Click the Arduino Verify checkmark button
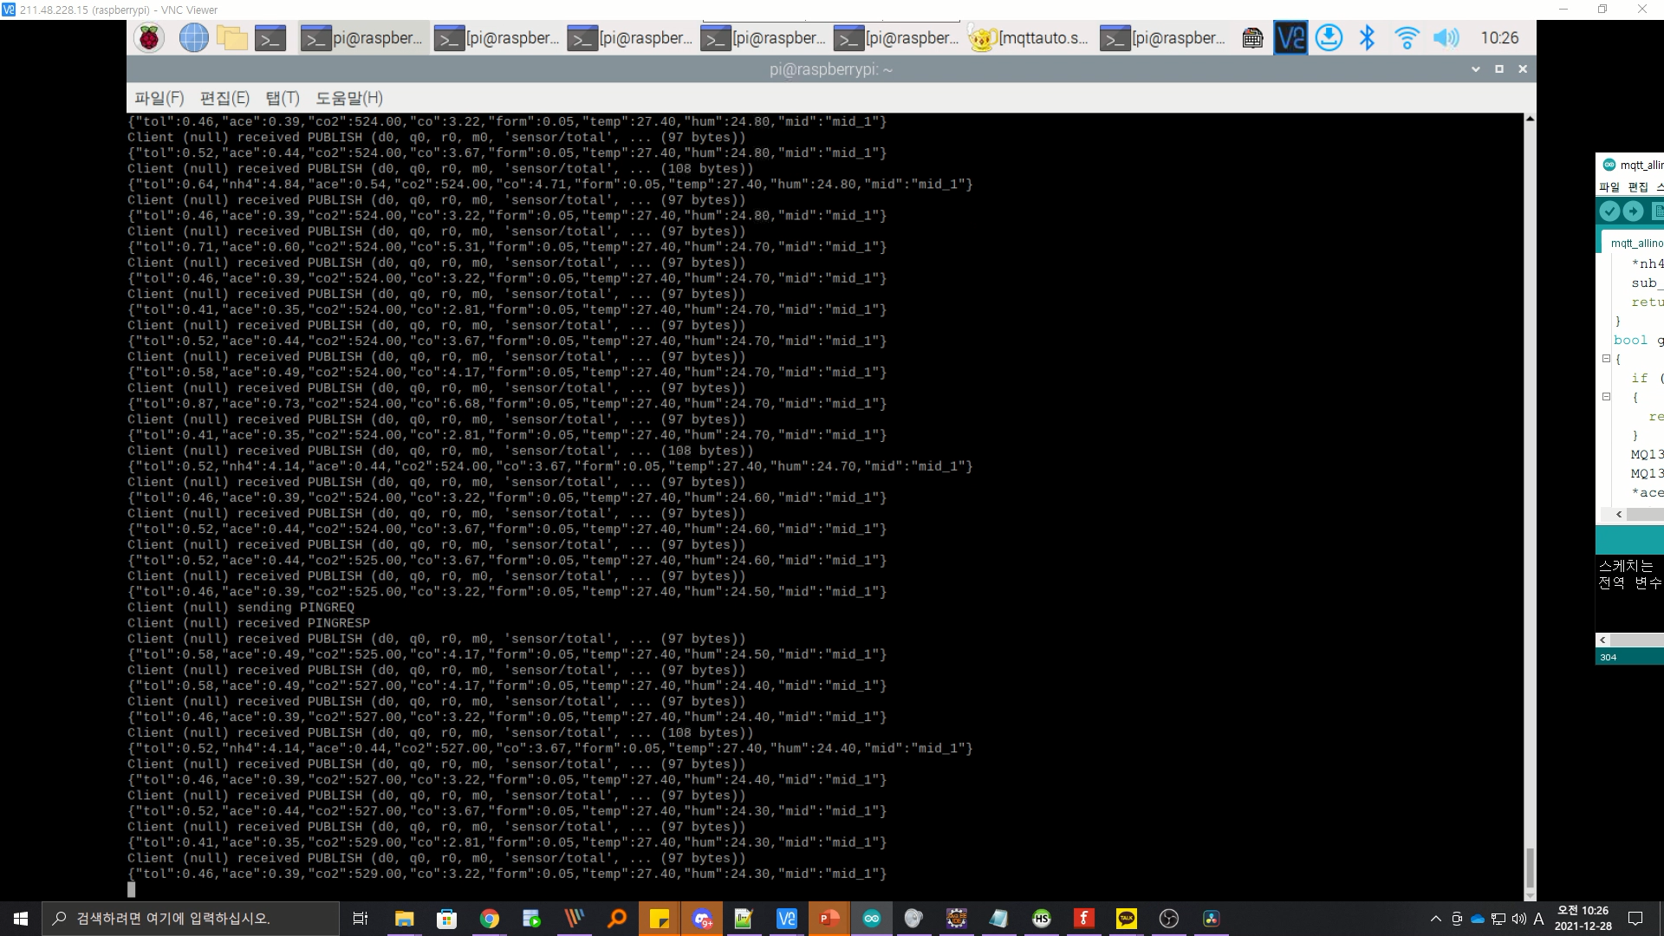 coord(1609,211)
